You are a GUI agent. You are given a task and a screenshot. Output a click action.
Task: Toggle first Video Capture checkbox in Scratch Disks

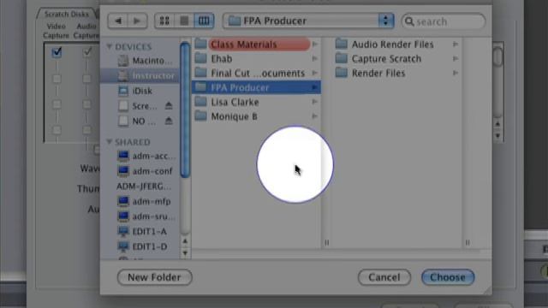click(x=57, y=53)
